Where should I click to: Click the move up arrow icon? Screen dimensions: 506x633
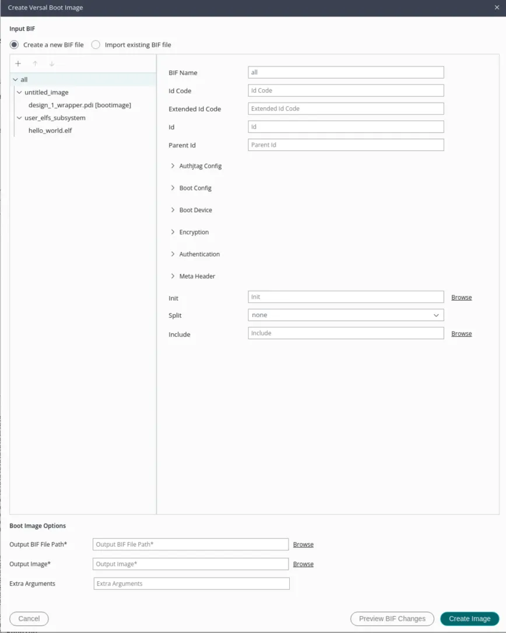coord(35,64)
